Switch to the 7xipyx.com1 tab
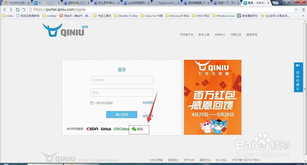 point(166,3)
